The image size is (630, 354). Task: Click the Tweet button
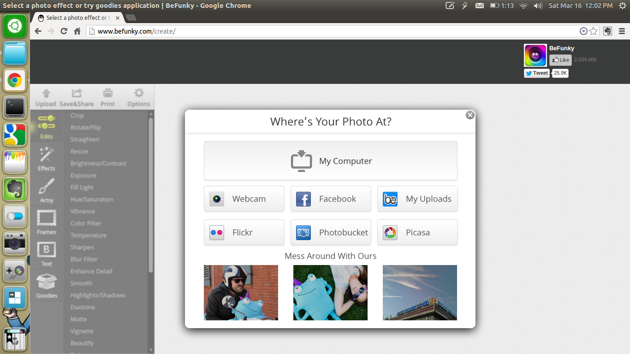(537, 73)
